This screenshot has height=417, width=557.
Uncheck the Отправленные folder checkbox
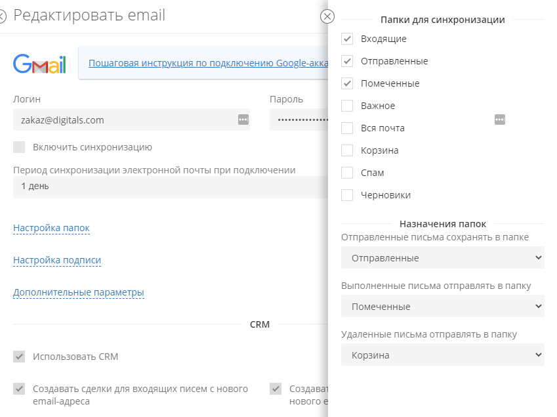(348, 61)
